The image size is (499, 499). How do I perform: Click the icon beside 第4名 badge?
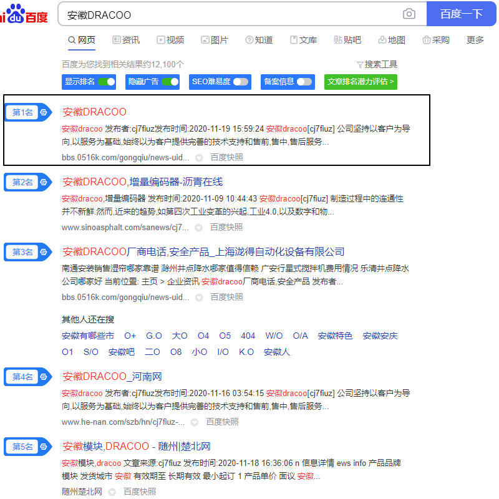pos(44,377)
